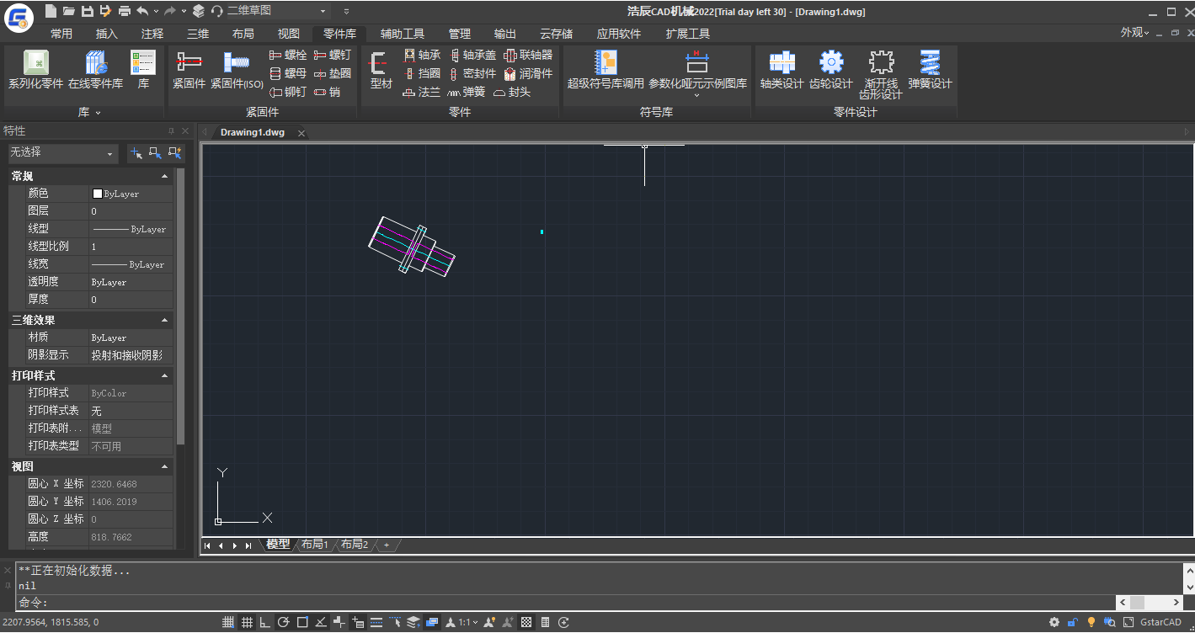Insert a 弹簧 spring part
1195x633 pixels.
coord(467,92)
